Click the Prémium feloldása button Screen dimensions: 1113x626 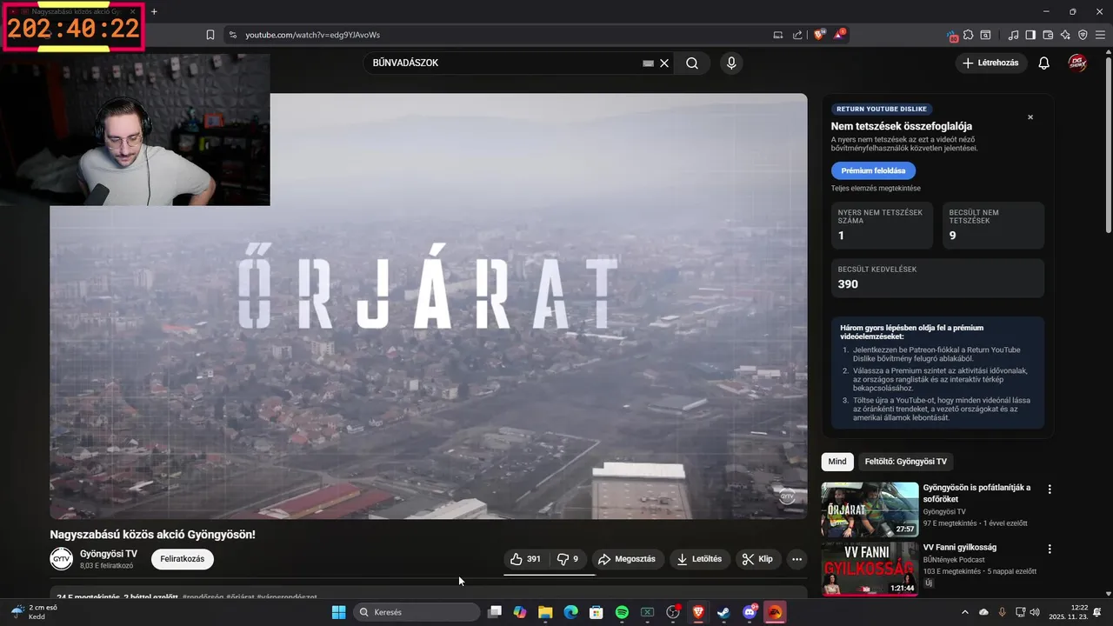pyautogui.click(x=873, y=170)
